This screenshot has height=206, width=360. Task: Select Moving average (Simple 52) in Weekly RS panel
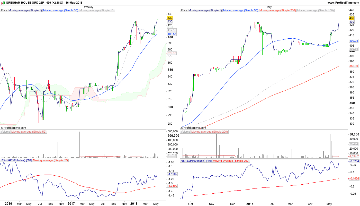(x=51, y=161)
